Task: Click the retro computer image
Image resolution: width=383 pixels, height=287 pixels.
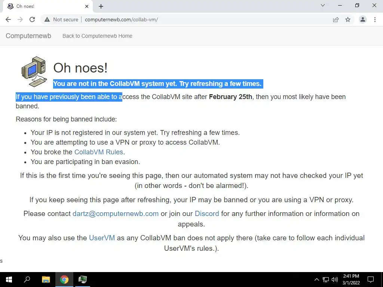Action: coord(34,71)
